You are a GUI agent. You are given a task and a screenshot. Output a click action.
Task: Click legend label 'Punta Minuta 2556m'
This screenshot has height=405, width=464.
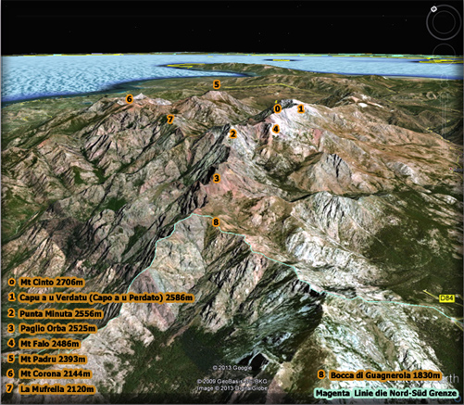click(x=60, y=313)
